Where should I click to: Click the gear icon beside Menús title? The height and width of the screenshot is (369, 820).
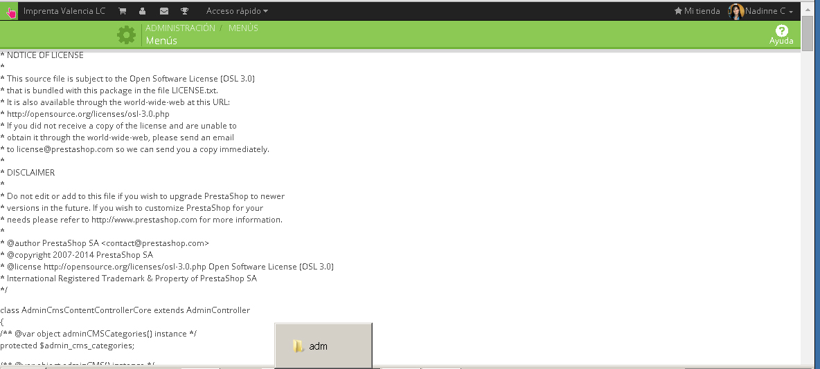(x=126, y=35)
